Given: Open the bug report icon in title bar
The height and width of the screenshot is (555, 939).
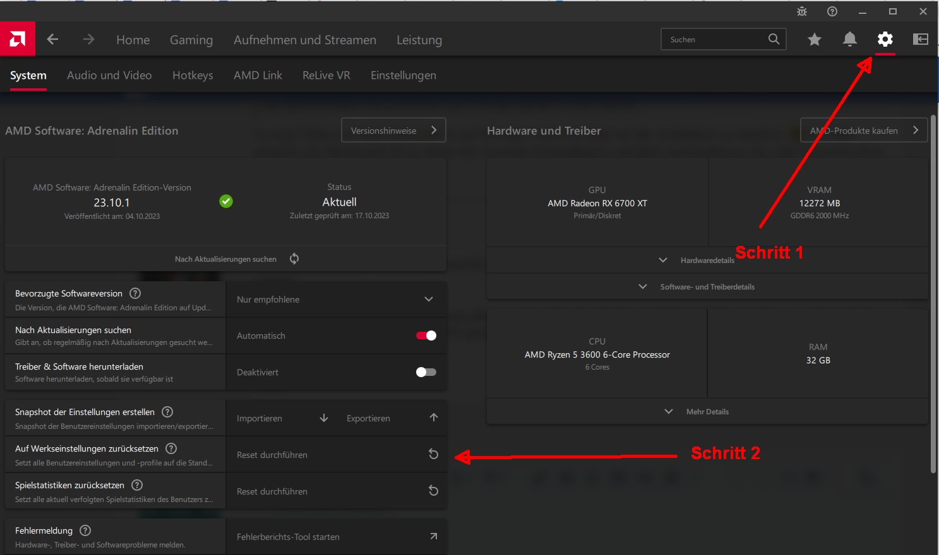Looking at the screenshot, I should pos(802,11).
